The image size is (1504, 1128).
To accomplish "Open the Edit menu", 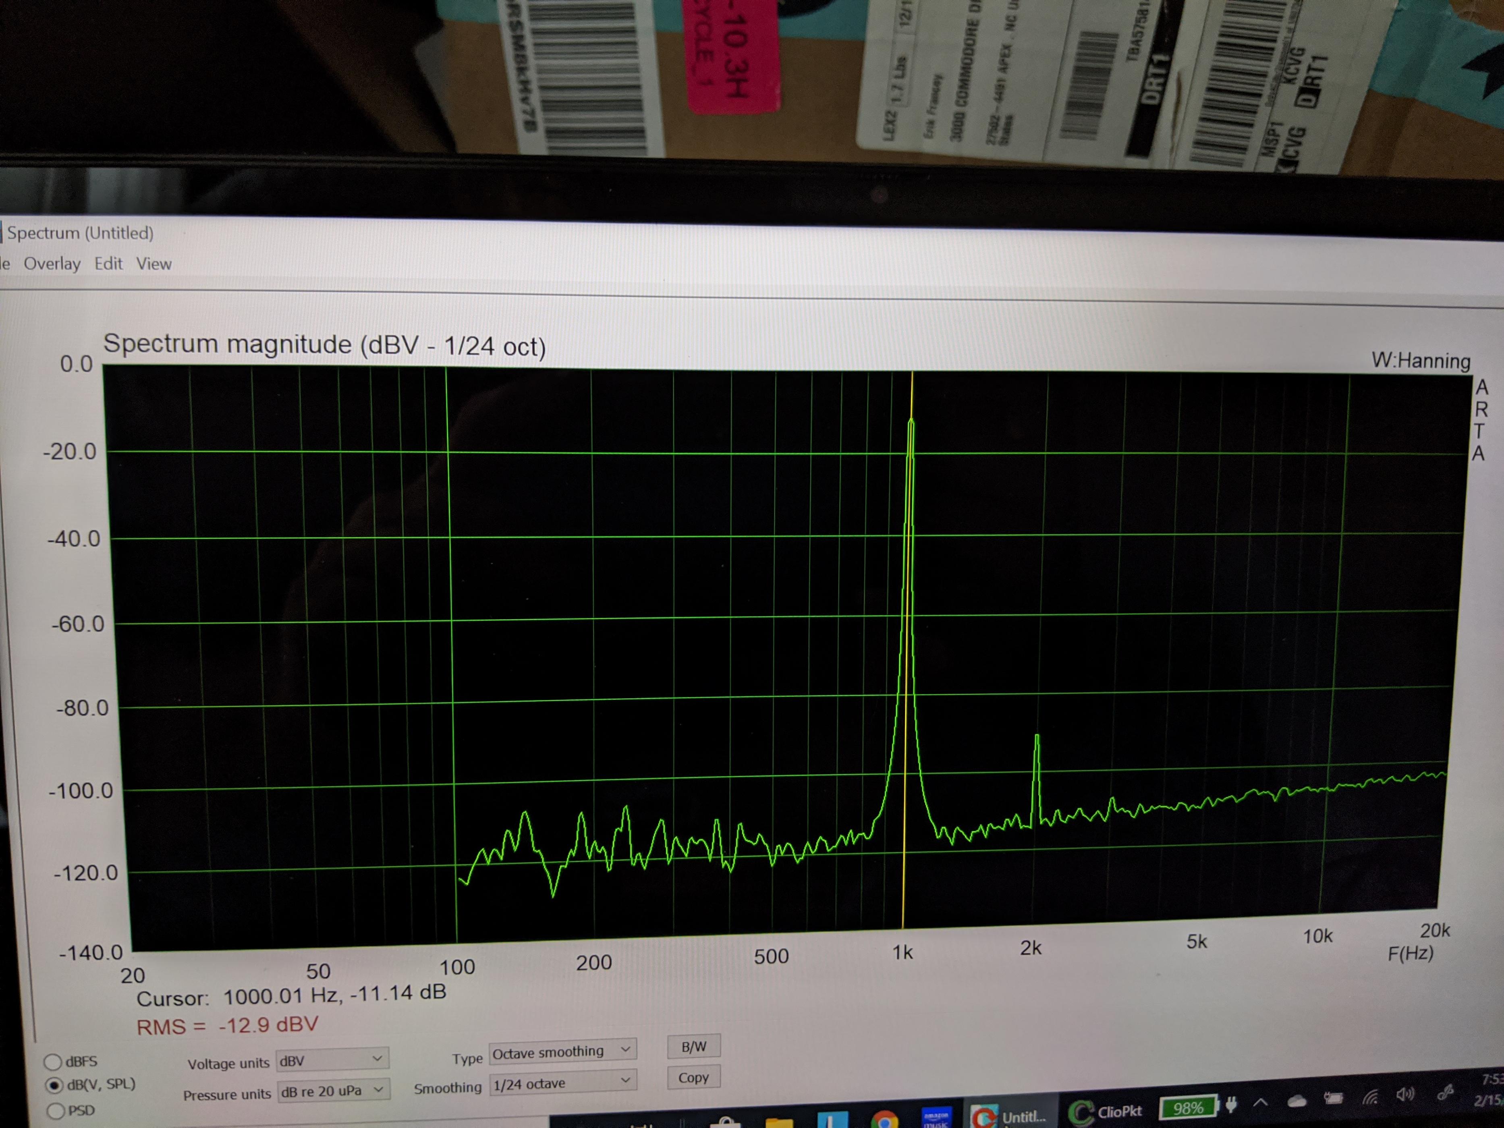I will [108, 263].
